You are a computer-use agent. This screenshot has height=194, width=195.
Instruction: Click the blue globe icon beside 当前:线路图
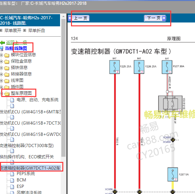[x=2, y=48]
